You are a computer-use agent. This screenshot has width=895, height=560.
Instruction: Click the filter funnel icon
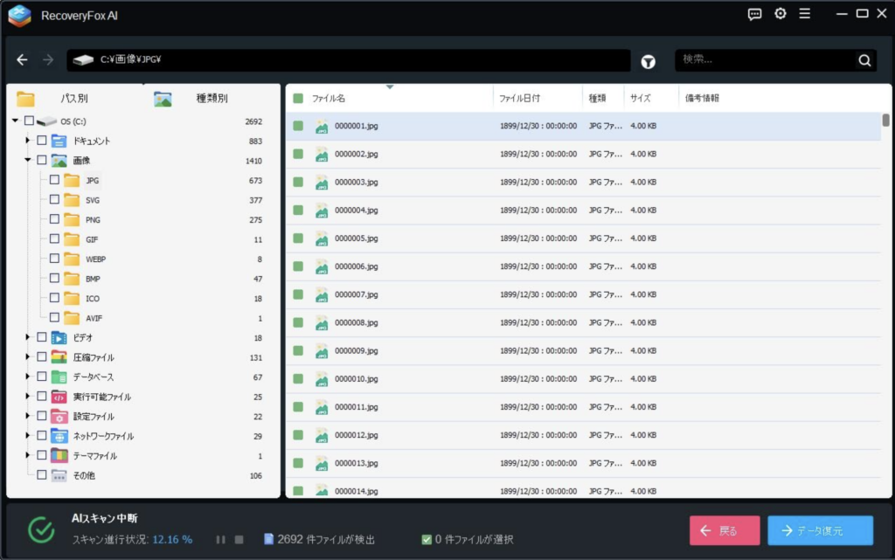click(x=649, y=61)
